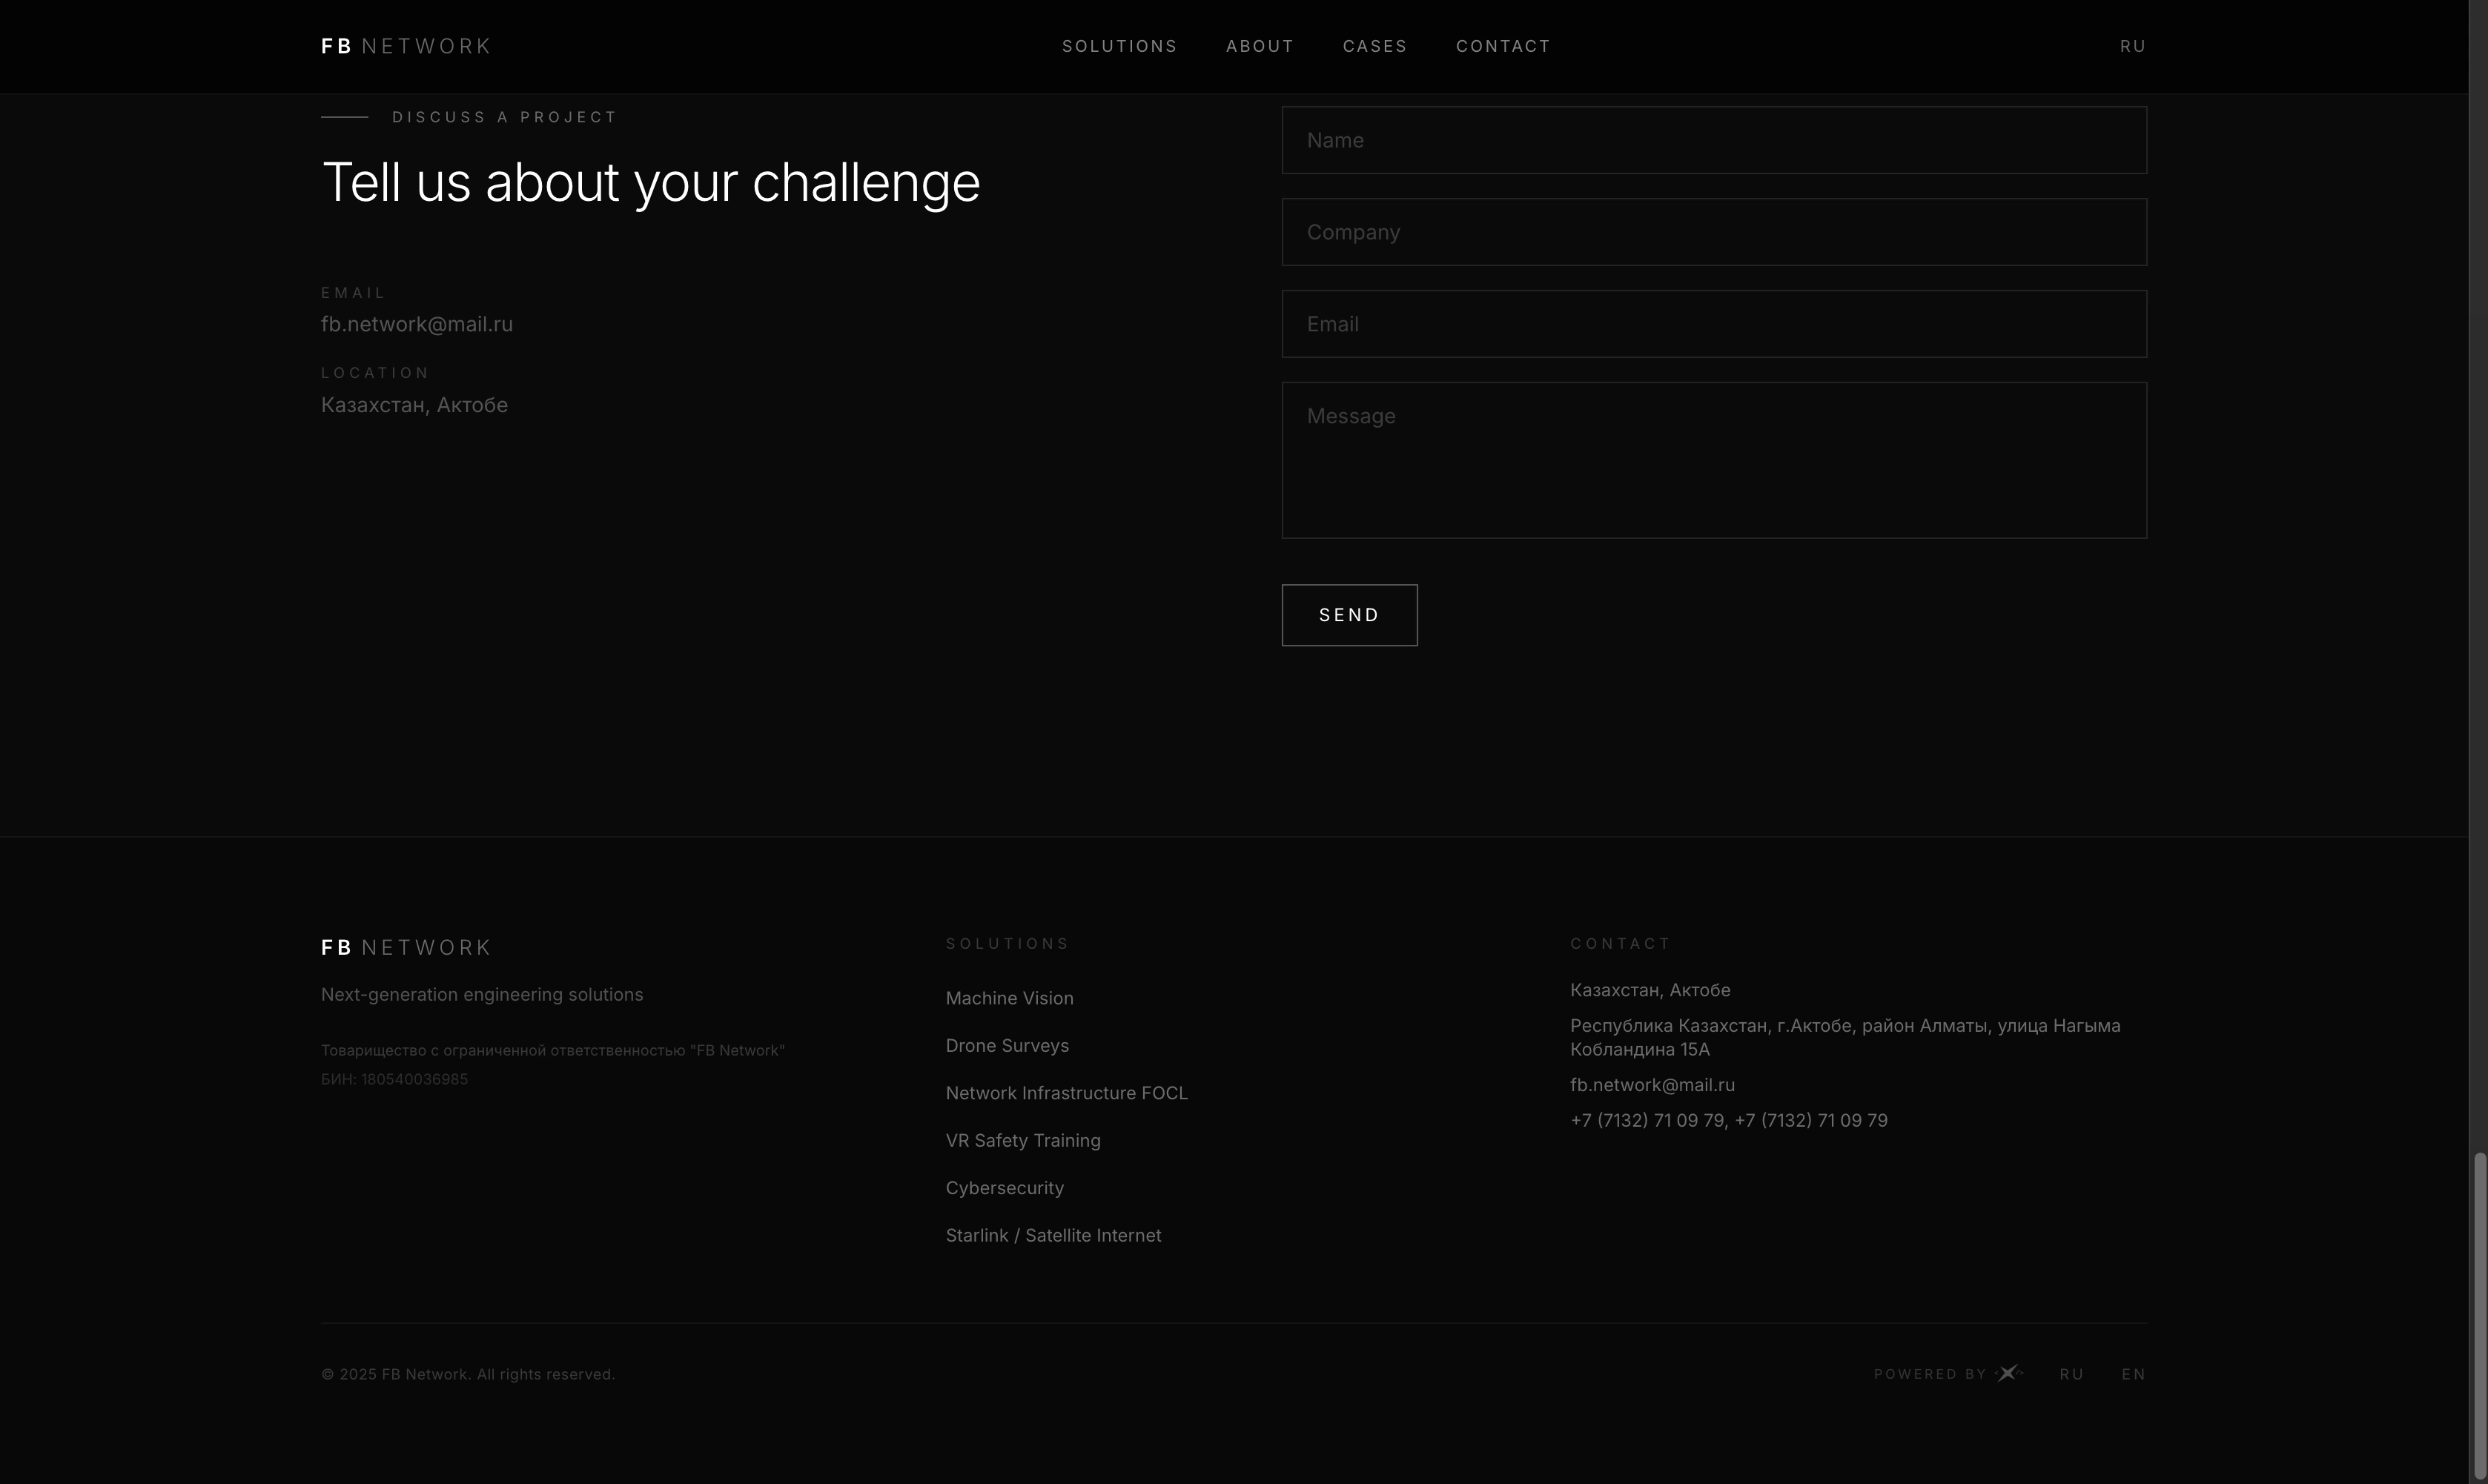
Task: Focus the Email form input field
Action: click(1714, 324)
